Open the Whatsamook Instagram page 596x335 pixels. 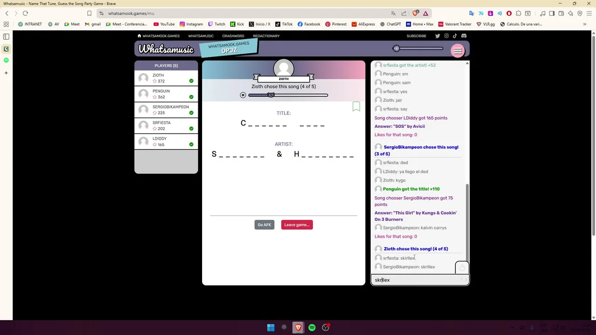pos(446,36)
